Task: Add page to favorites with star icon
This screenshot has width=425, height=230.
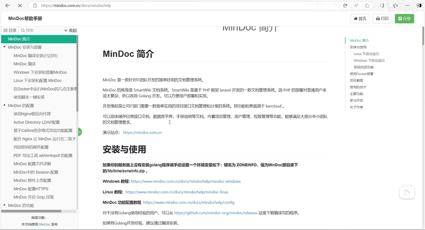Action: pyautogui.click(x=367, y=5)
